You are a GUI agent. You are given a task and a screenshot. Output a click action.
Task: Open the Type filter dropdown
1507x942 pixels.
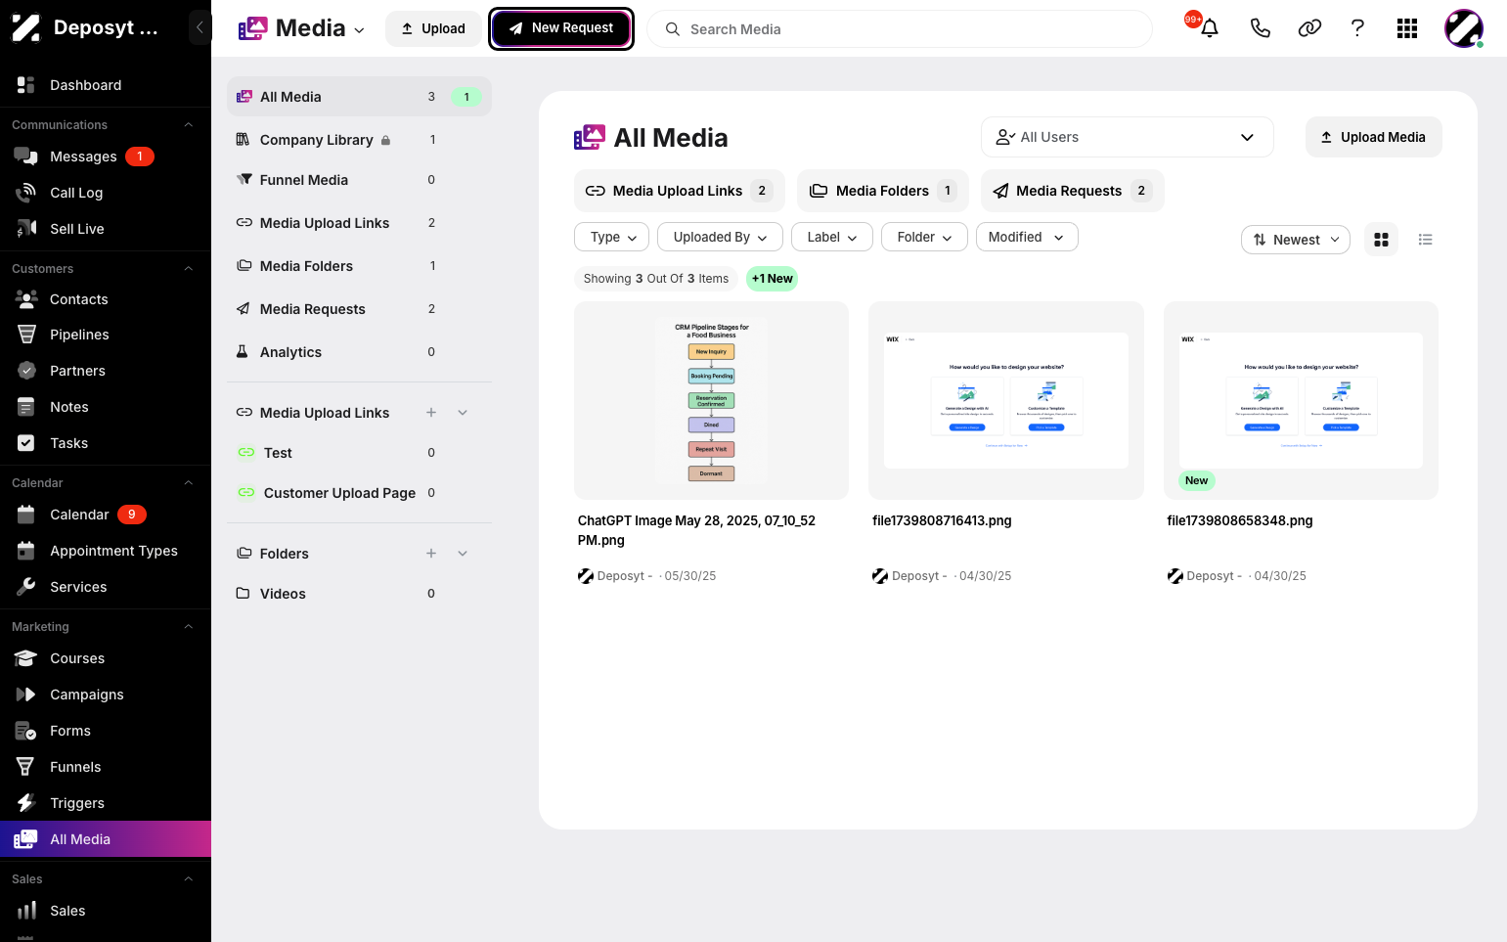click(613, 238)
